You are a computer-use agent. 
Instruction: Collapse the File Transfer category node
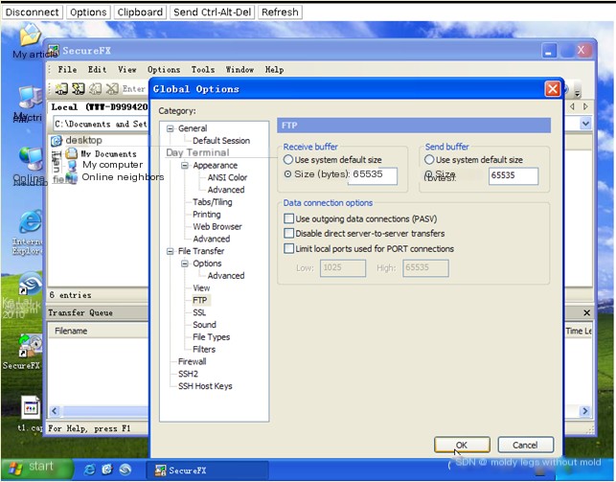(171, 251)
